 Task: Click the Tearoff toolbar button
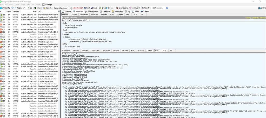tap(145, 8)
